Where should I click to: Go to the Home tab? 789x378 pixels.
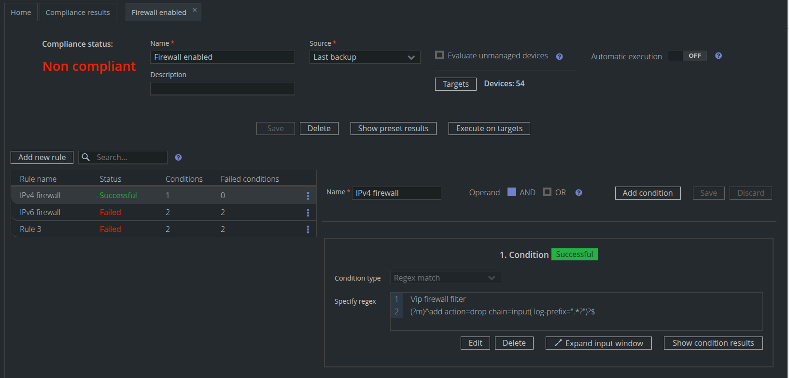tap(21, 13)
